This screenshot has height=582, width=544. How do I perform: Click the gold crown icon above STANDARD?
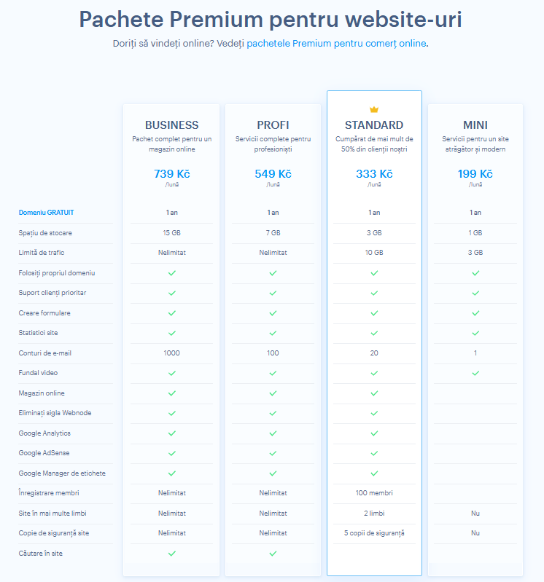[374, 109]
